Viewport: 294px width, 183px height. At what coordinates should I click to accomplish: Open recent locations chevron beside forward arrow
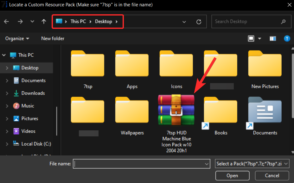(x=32, y=21)
